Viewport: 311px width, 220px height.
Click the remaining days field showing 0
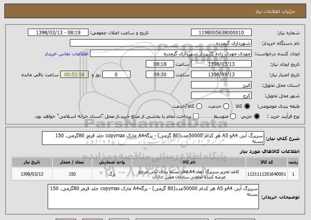pyautogui.click(x=116, y=75)
